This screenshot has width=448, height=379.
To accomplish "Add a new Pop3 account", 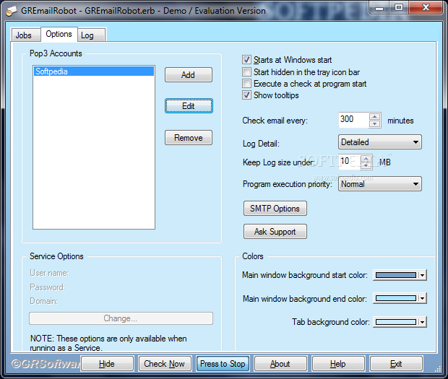I will pyautogui.click(x=189, y=75).
